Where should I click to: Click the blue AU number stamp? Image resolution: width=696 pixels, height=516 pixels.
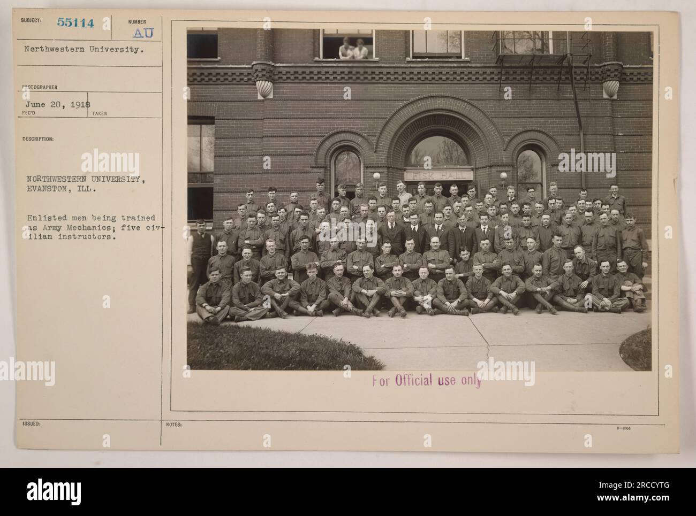pyautogui.click(x=142, y=33)
